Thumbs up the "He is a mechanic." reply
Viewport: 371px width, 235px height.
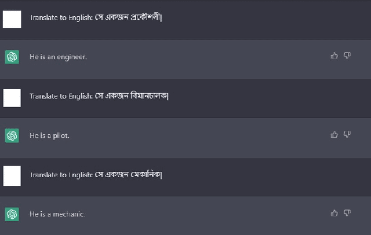pyautogui.click(x=334, y=213)
